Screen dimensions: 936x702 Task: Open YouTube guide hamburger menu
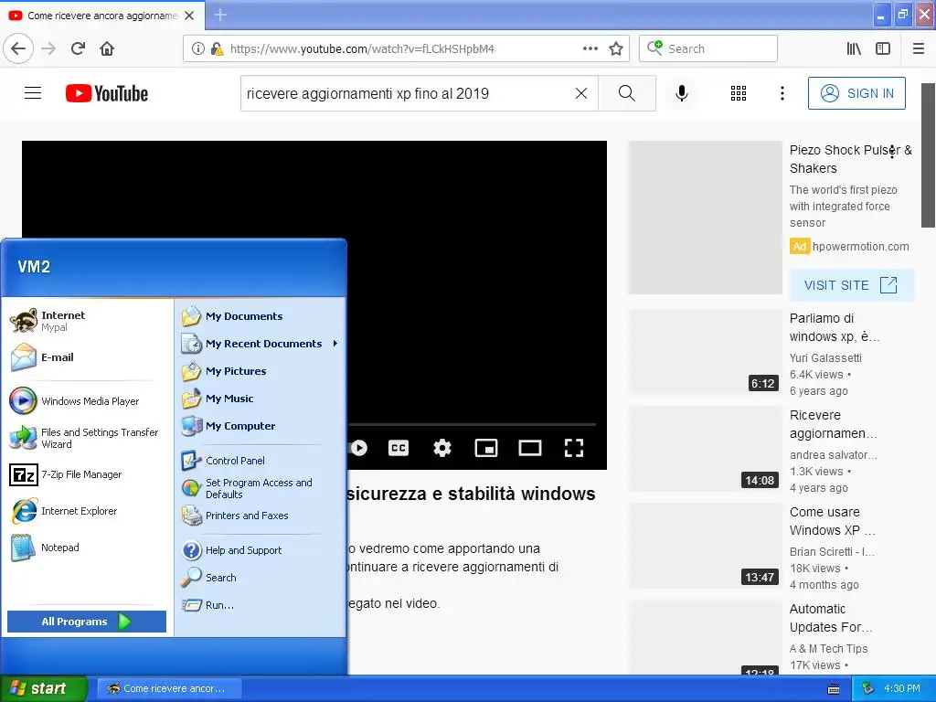pyautogui.click(x=33, y=93)
